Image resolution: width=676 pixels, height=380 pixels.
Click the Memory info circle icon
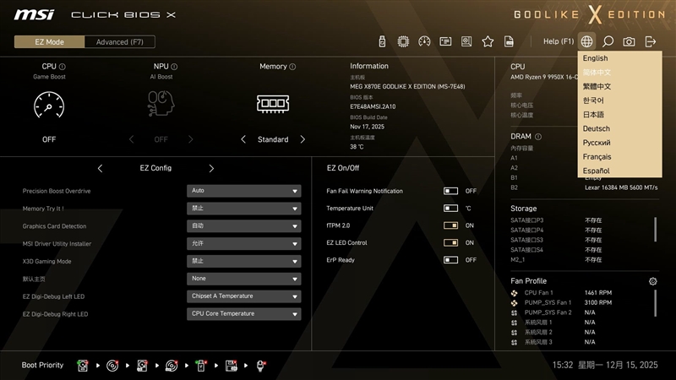[x=292, y=67]
